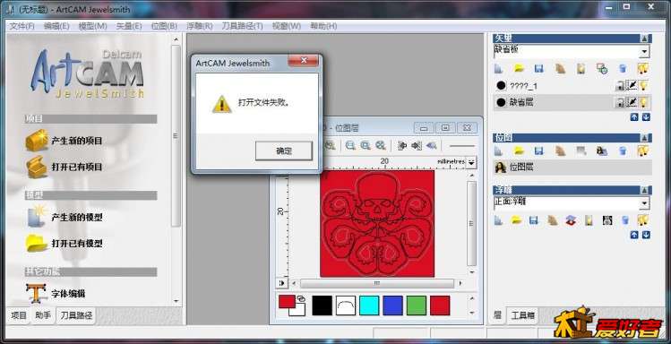Open the 浮雕(R) menu
This screenshot has width=671, height=344.
click(x=200, y=26)
